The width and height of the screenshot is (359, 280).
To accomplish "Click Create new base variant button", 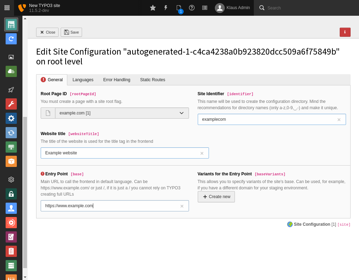I will (216, 197).
